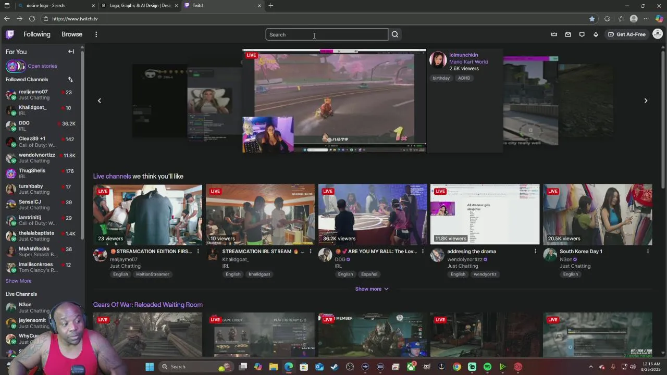Open Google Chrome from the taskbar
667x375 pixels.
click(457, 367)
